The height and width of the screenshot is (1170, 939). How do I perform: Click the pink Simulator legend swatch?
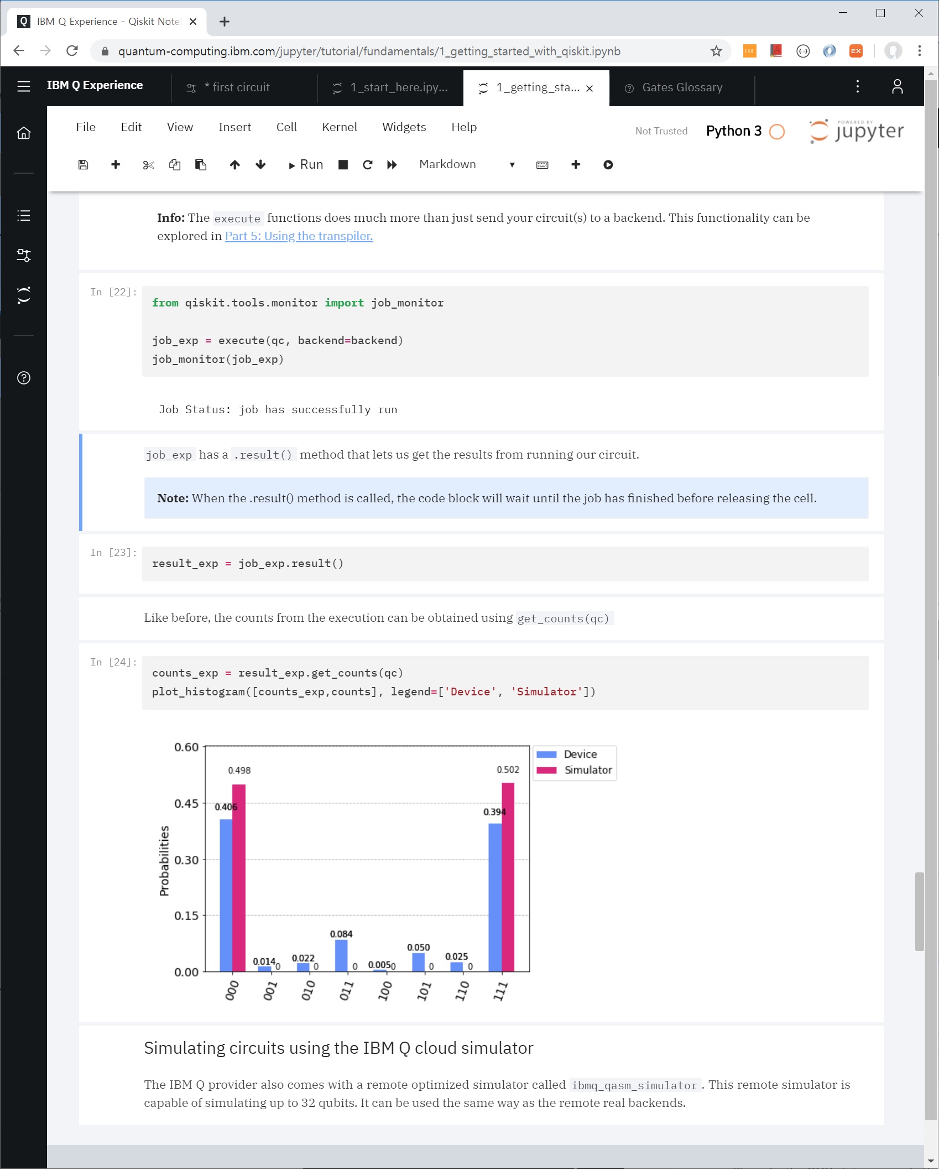[x=546, y=770]
